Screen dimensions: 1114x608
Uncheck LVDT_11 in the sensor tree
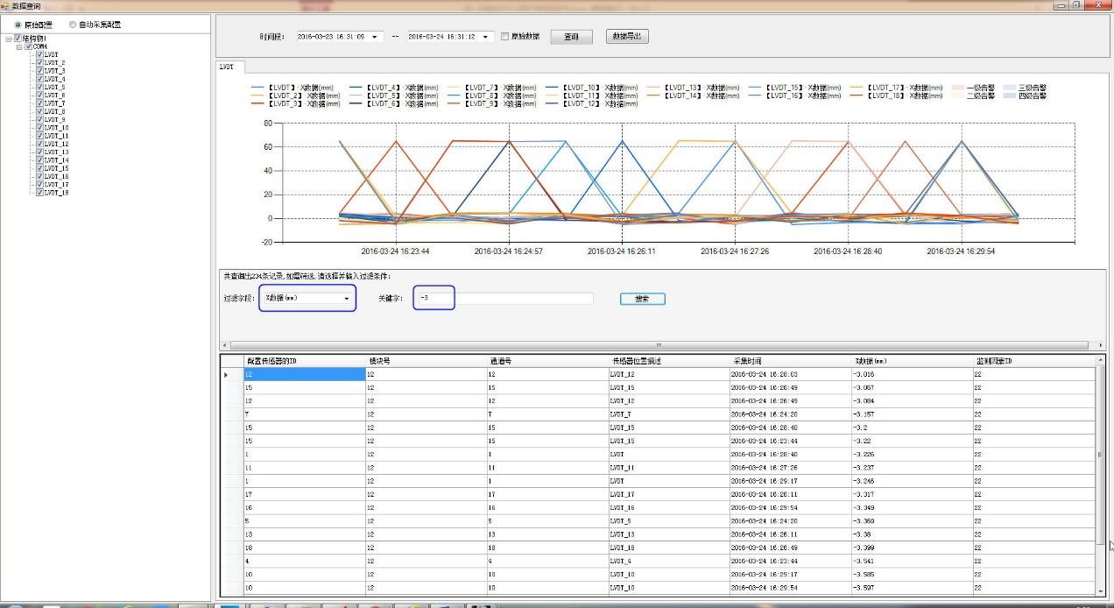tap(39, 136)
